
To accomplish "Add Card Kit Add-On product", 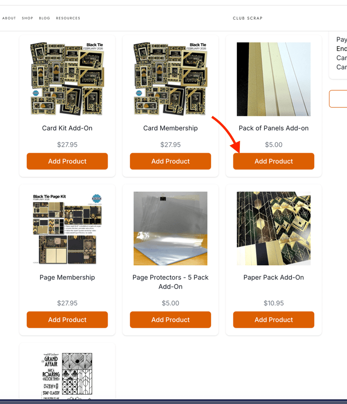I will (x=67, y=161).
